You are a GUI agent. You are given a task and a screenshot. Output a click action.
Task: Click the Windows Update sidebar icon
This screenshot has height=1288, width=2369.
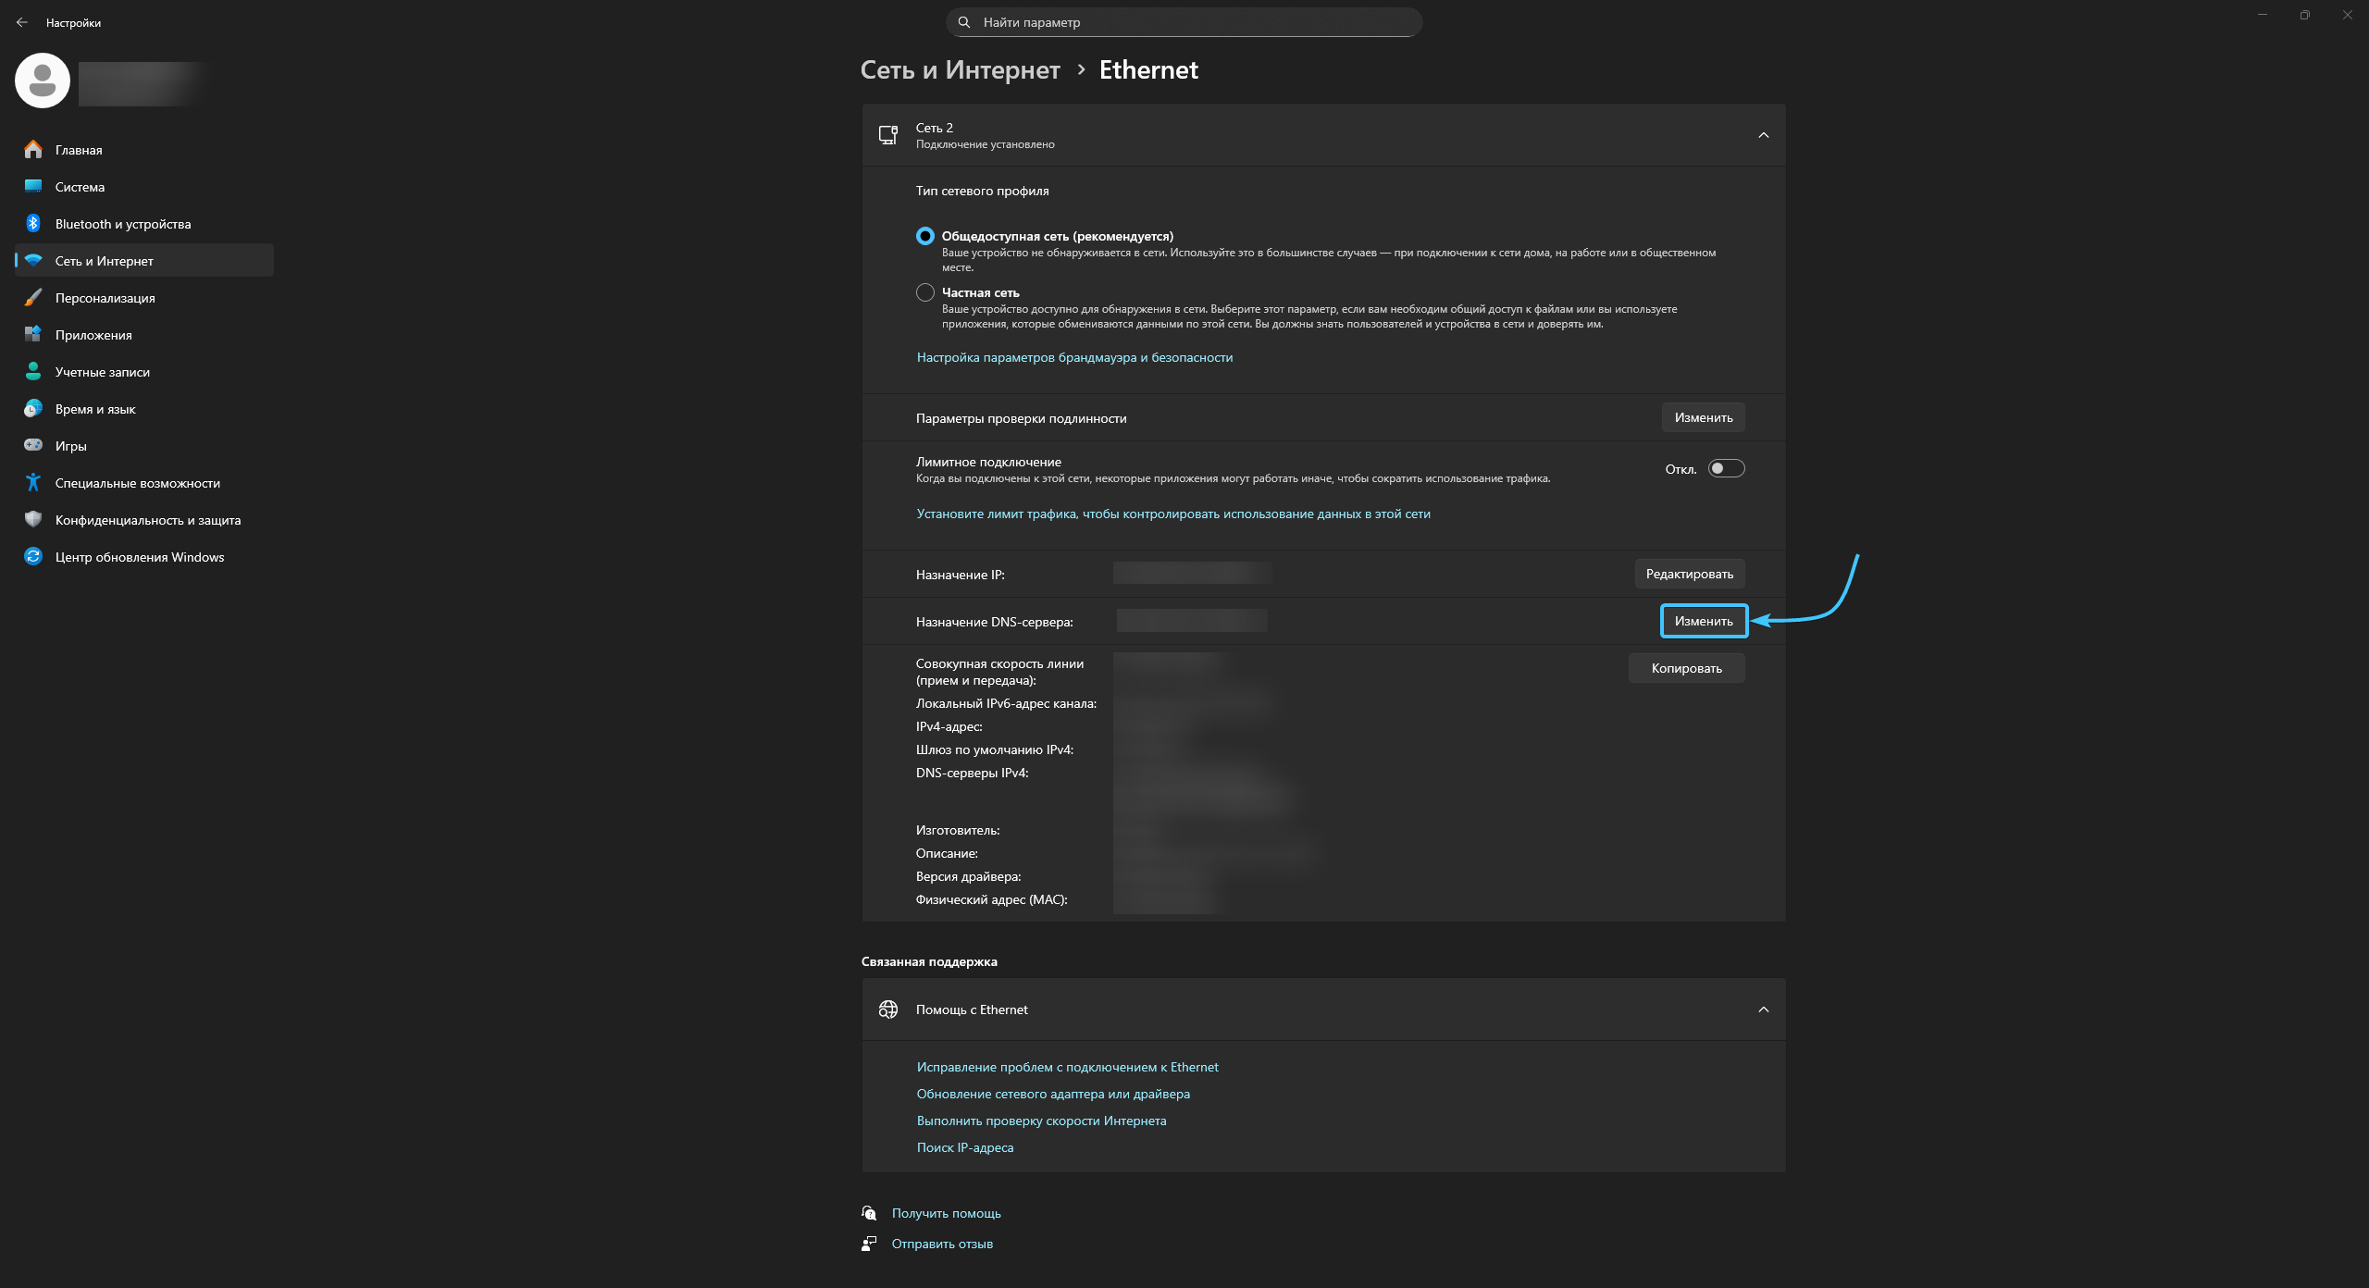[x=33, y=556]
